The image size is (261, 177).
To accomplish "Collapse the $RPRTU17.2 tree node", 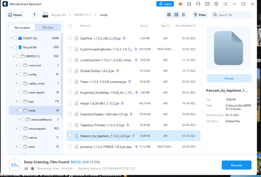I will click(14, 56).
